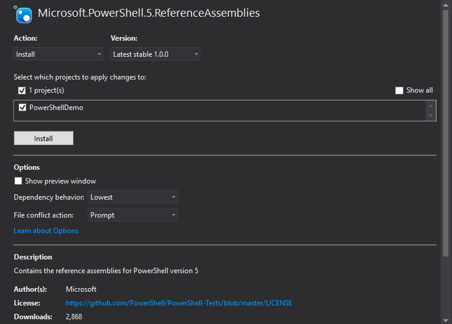Viewport: 452px width, 324px height.
Task: Click the Install button
Action: (x=44, y=139)
